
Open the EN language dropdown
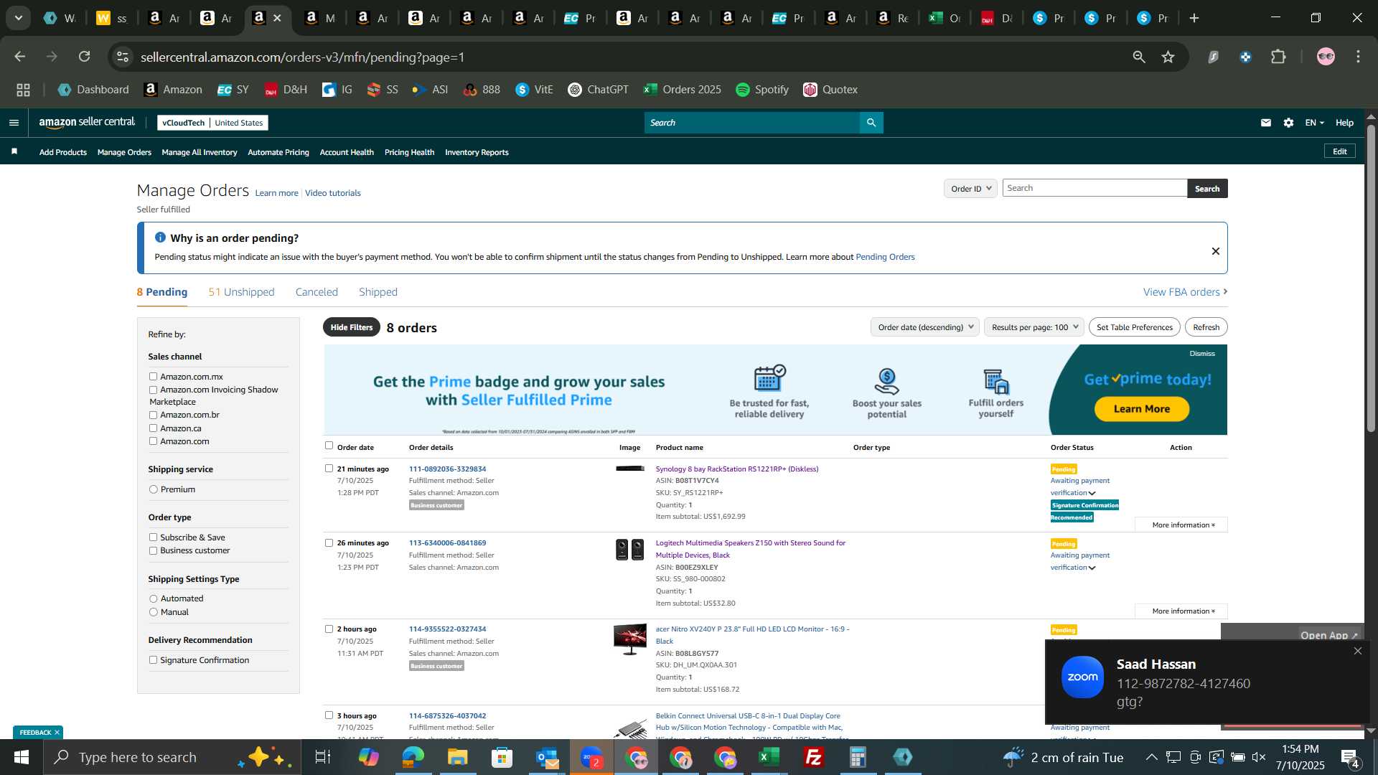tap(1314, 123)
